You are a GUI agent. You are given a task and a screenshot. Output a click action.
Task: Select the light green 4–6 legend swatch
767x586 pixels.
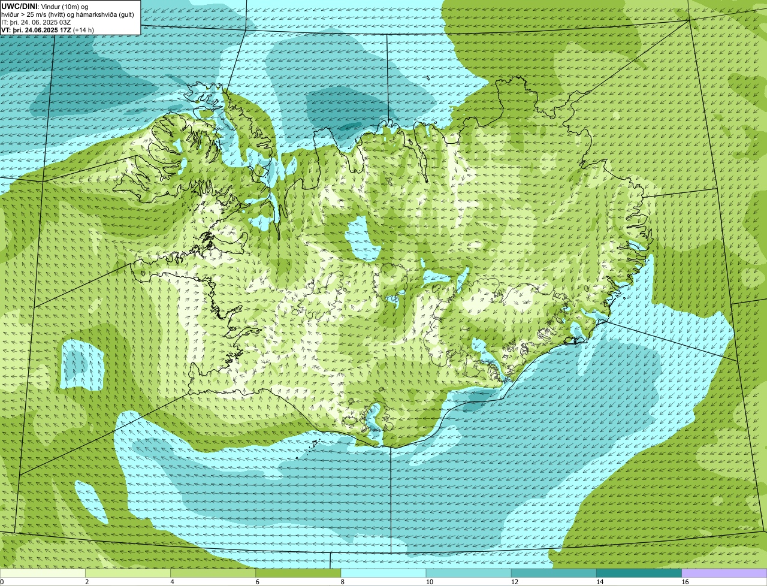[x=213, y=573]
